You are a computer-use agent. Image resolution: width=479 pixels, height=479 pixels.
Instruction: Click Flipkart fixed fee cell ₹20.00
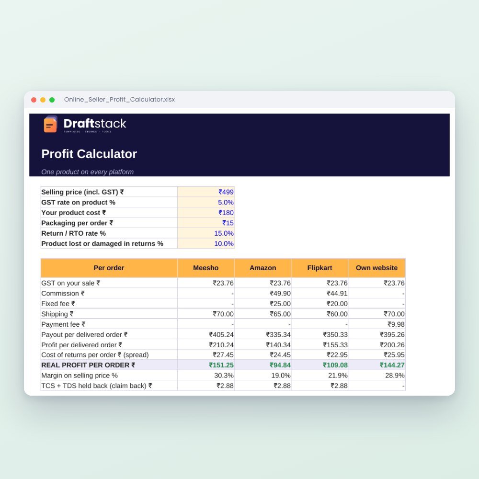pyautogui.click(x=320, y=304)
